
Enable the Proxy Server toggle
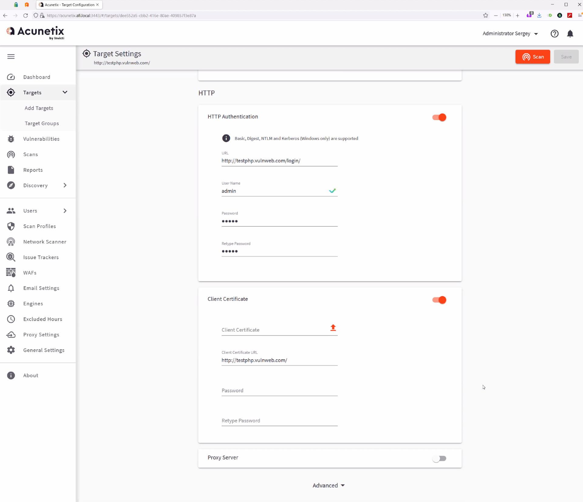(439, 458)
